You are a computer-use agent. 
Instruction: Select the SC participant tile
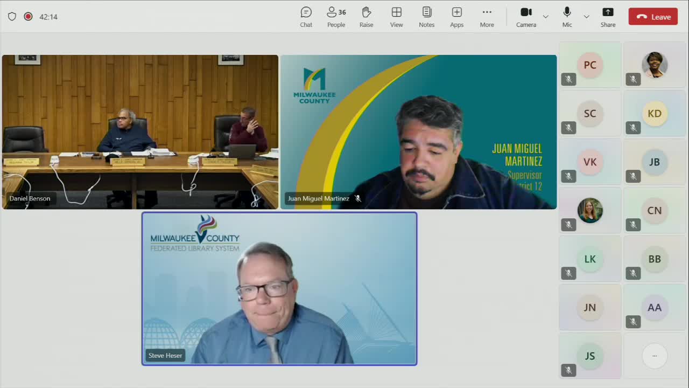590,113
